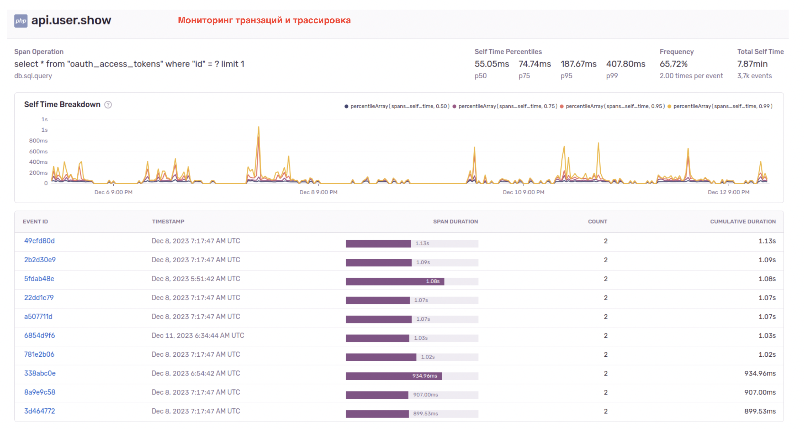Open event 49cfd80d

[39, 241]
